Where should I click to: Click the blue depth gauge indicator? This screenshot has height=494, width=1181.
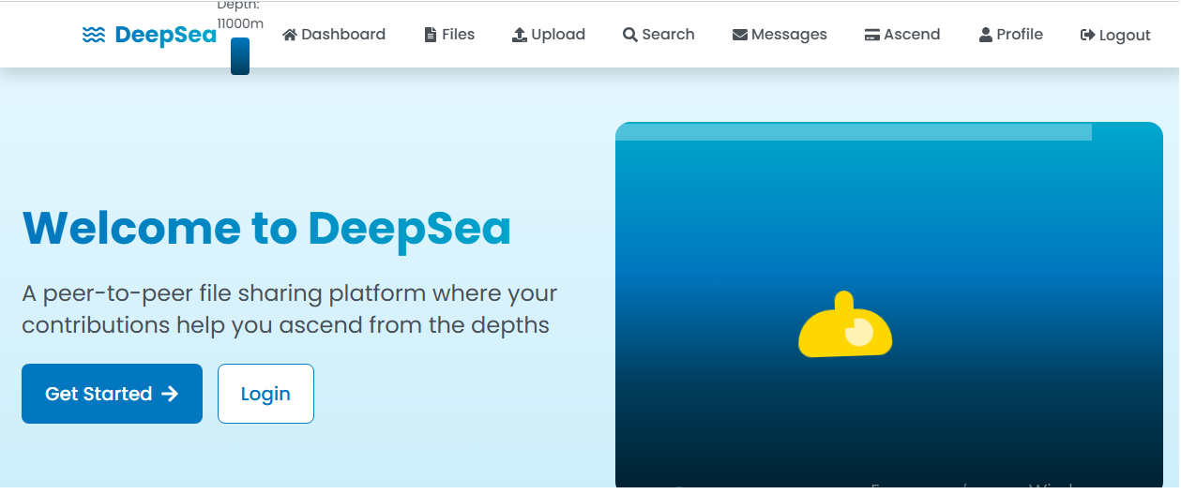click(x=240, y=56)
